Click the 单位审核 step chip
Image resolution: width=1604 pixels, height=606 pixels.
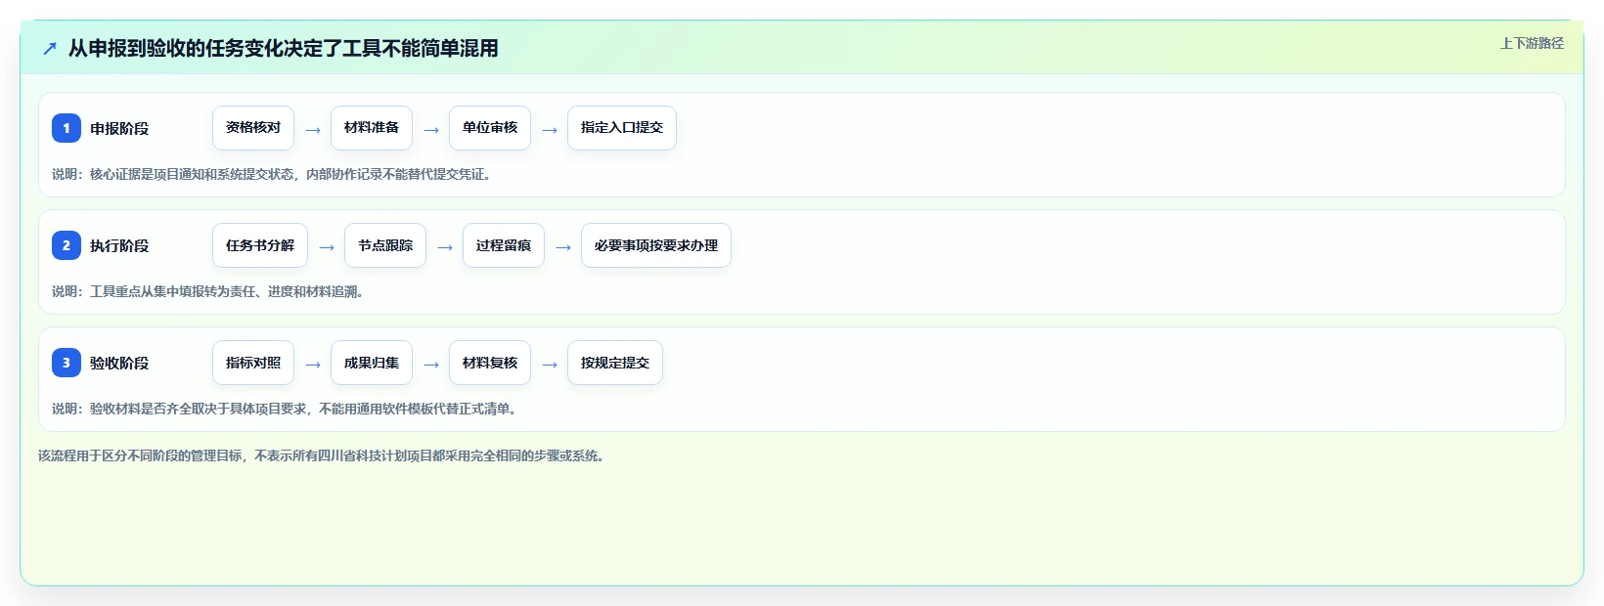(x=490, y=128)
